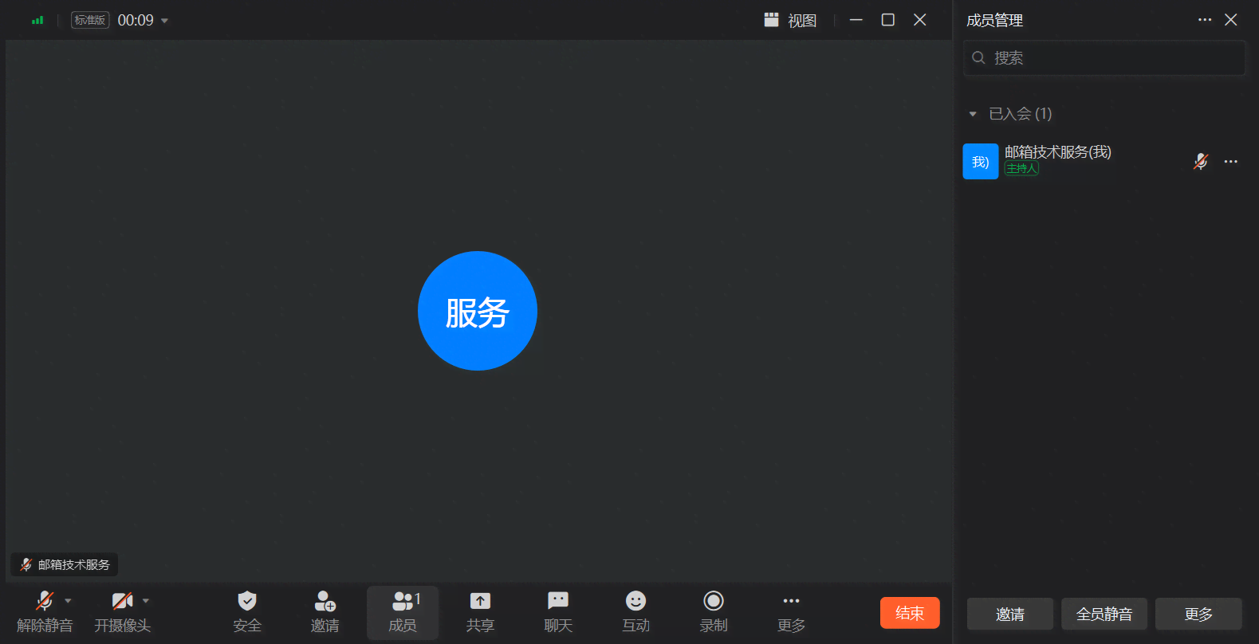Start screen sharing with 共享
The image size is (1259, 644).
480,612
